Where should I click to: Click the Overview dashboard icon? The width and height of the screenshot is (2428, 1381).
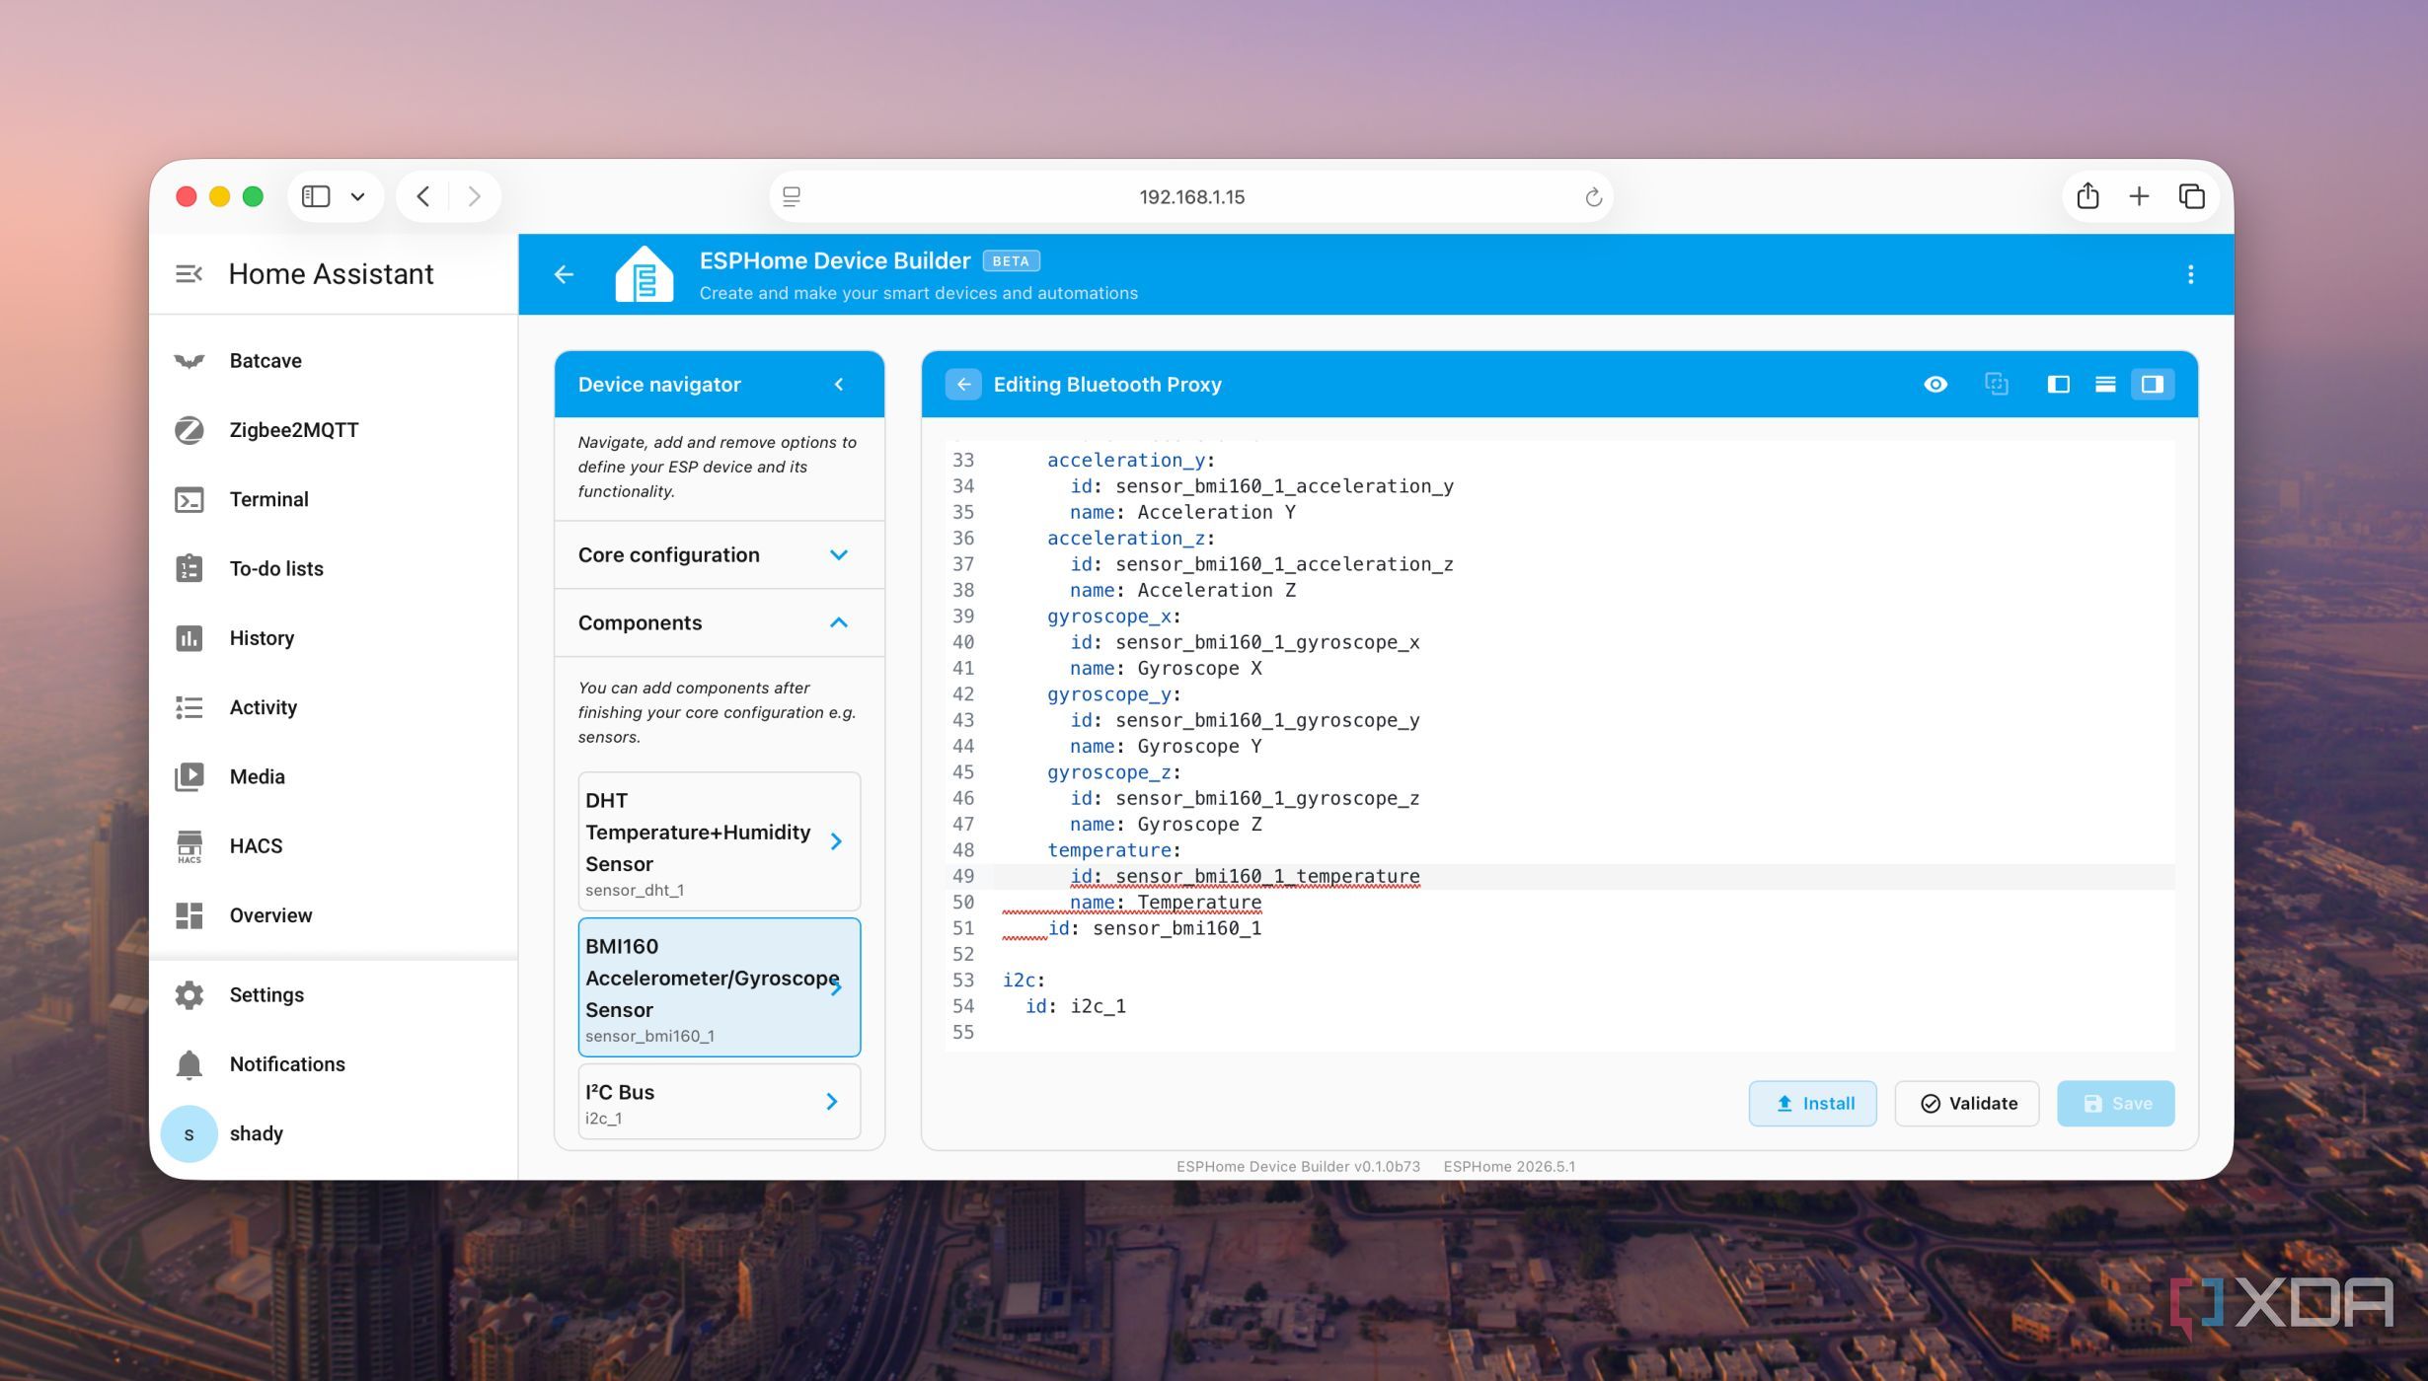tap(189, 915)
